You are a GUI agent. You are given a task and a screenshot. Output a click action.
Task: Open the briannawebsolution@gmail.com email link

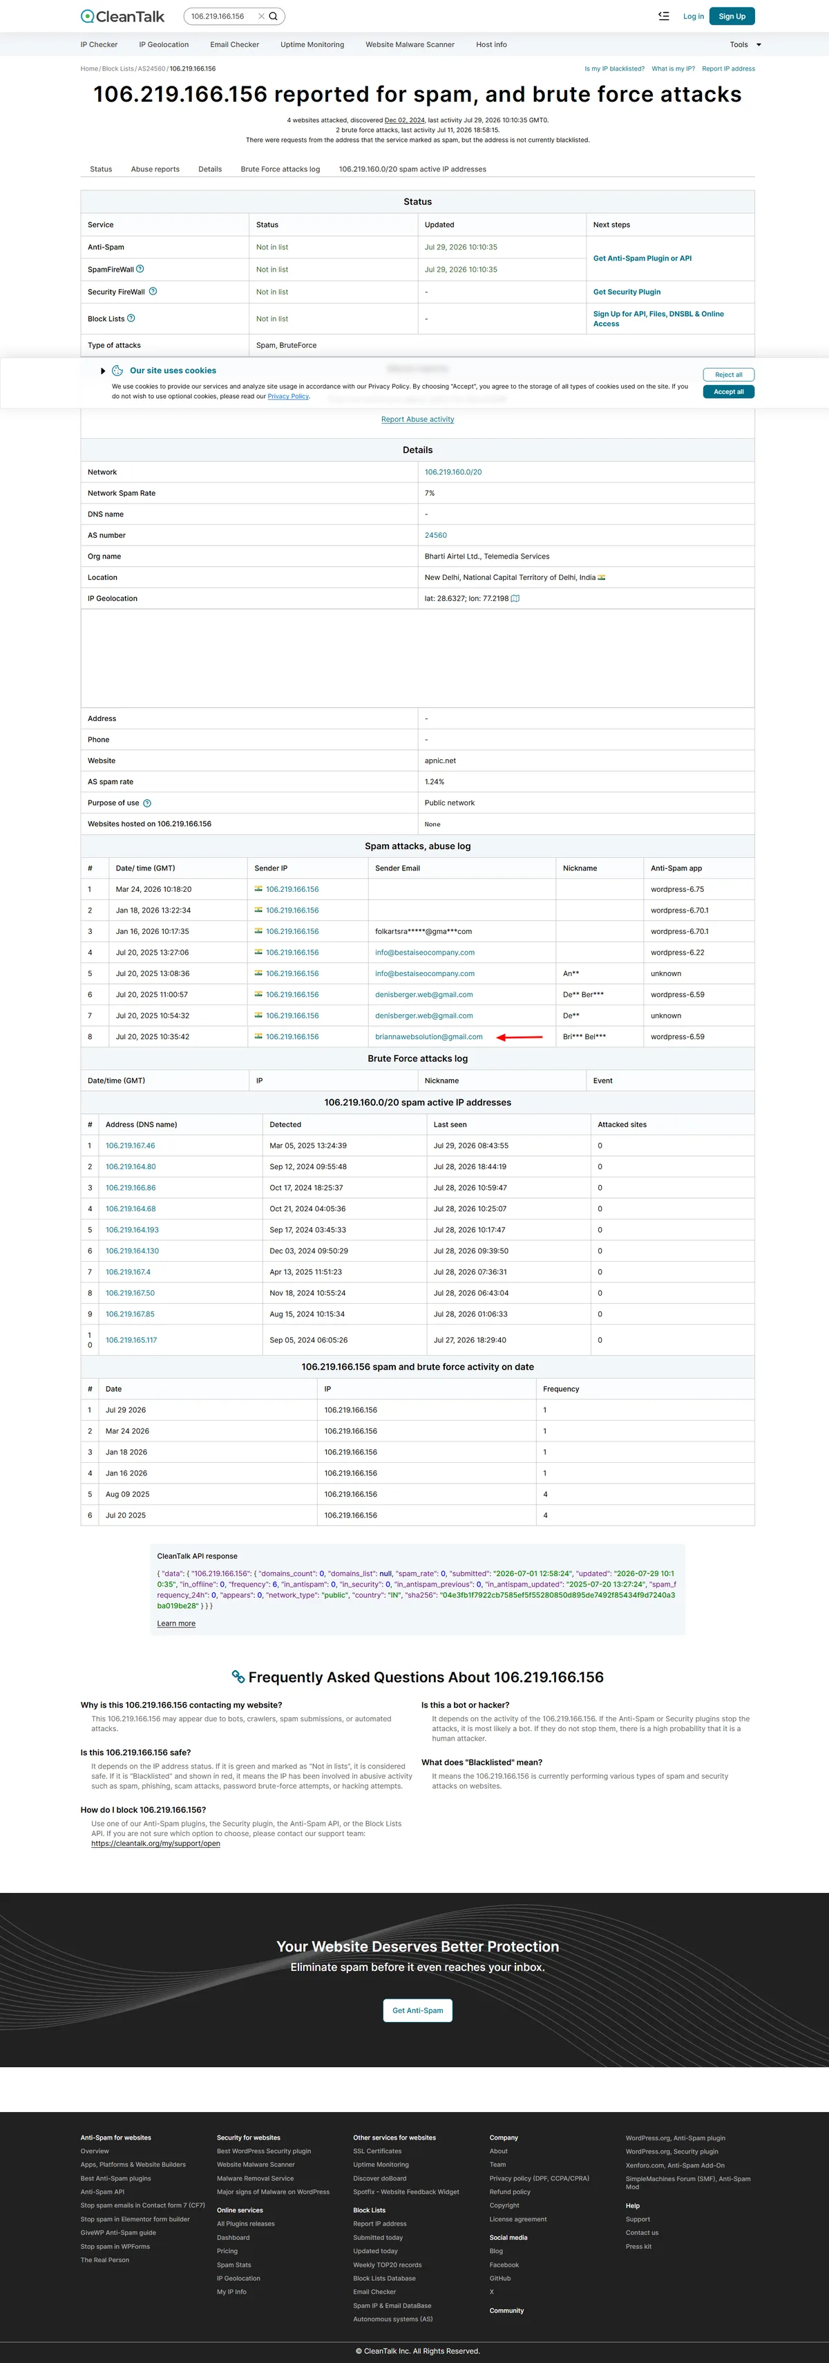[x=428, y=1036]
